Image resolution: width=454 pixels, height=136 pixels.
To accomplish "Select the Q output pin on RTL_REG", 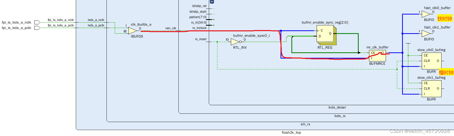I will pos(330,33).
